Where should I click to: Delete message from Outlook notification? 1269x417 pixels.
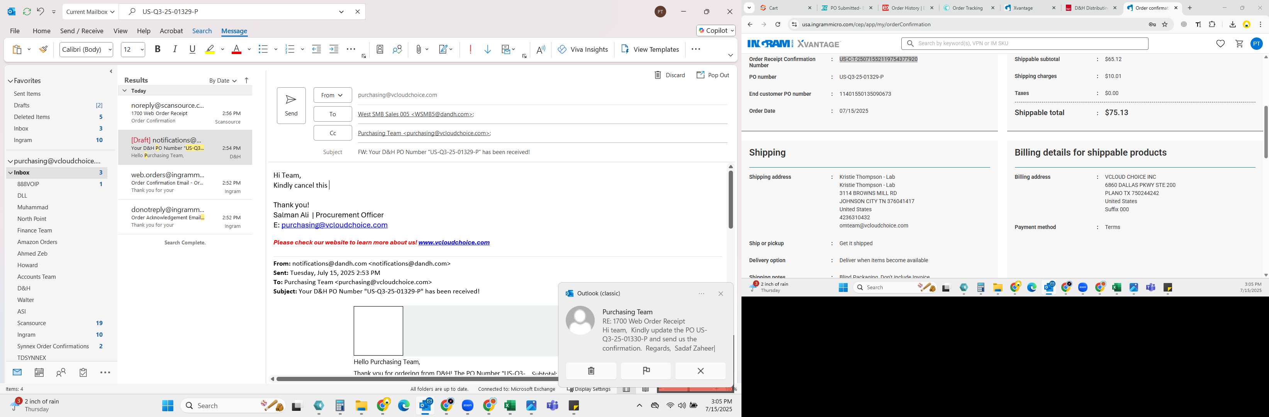tap(591, 371)
